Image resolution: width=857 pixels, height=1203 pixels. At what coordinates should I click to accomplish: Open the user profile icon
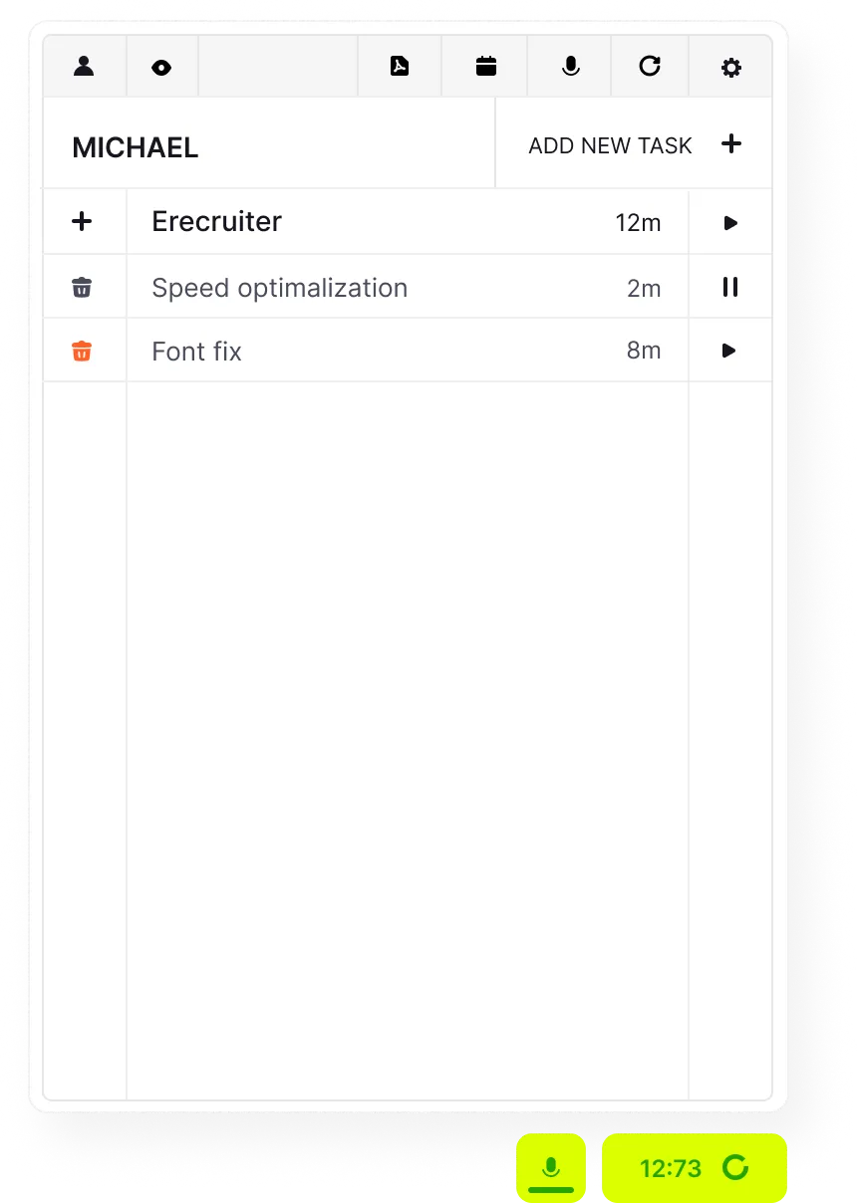(x=84, y=67)
